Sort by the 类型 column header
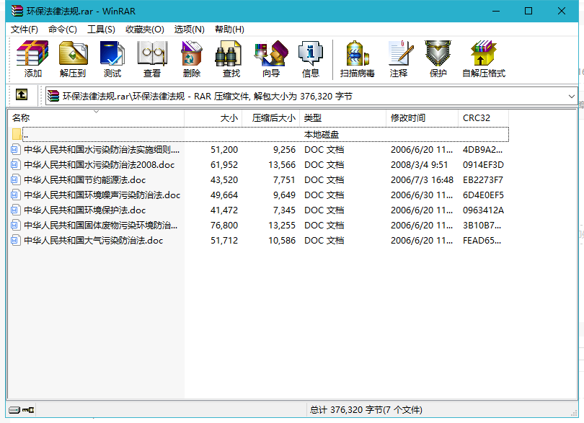This screenshot has height=423, width=584. tap(343, 118)
